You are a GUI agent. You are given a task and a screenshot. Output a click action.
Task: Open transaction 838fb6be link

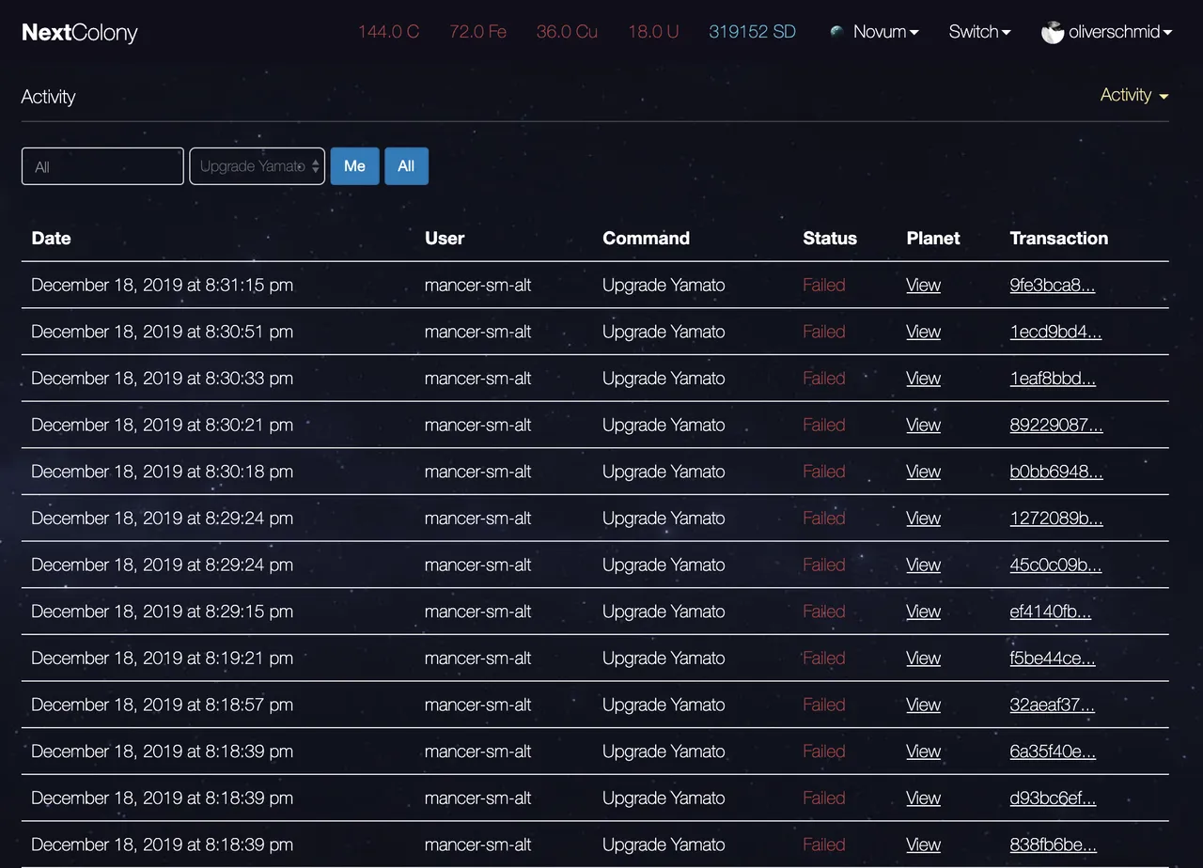point(1053,845)
